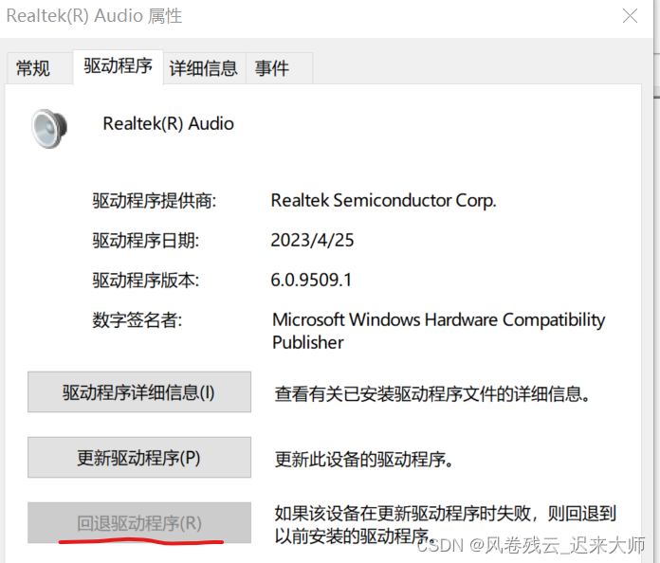This screenshot has width=660, height=563.
Task: Go to the 事件 tab
Action: (x=279, y=68)
